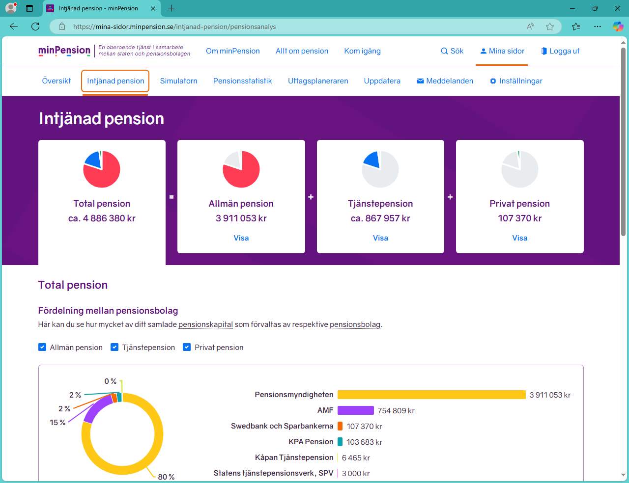Image resolution: width=629 pixels, height=483 pixels.
Task: Open the Uttagsplaneraren tab
Action: click(x=318, y=81)
